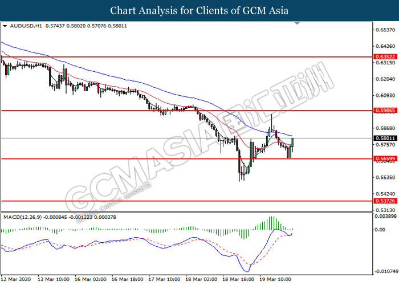Click the 0.60930 price scale value
Image resolution: width=399 pixels, height=285 pixels.
click(385, 95)
